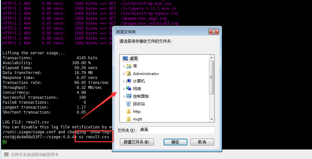Select the Administrator user folder icon

[x=129, y=74]
